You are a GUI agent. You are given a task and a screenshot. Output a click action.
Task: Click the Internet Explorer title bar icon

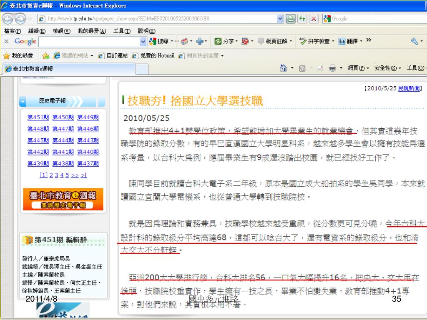click(x=5, y=5)
